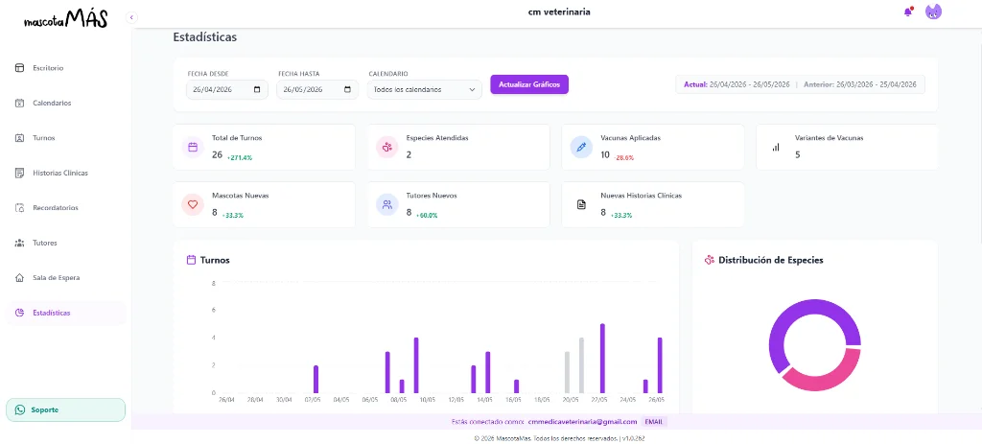Click the cmmedicaveterinaria@gmail.com email link
This screenshot has height=444, width=982.
[582, 422]
